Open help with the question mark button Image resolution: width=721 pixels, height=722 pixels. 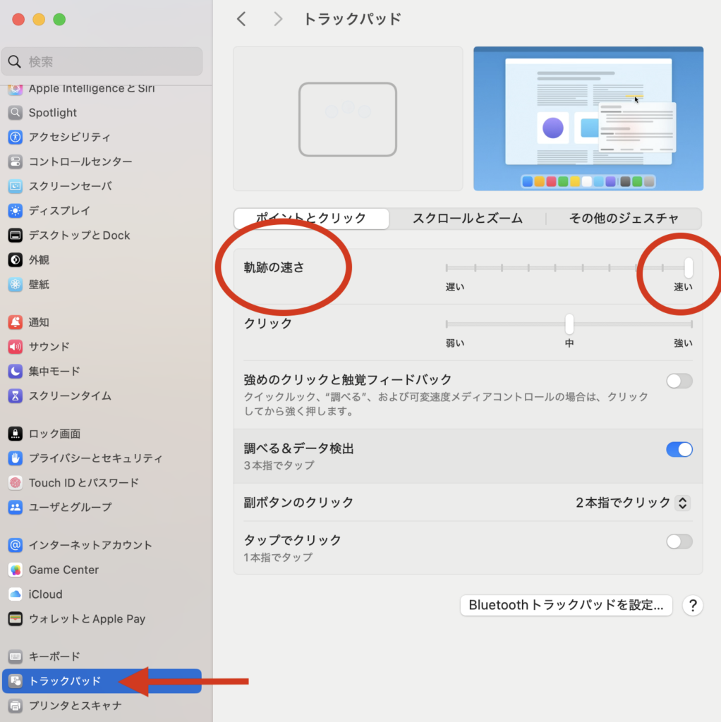point(693,605)
